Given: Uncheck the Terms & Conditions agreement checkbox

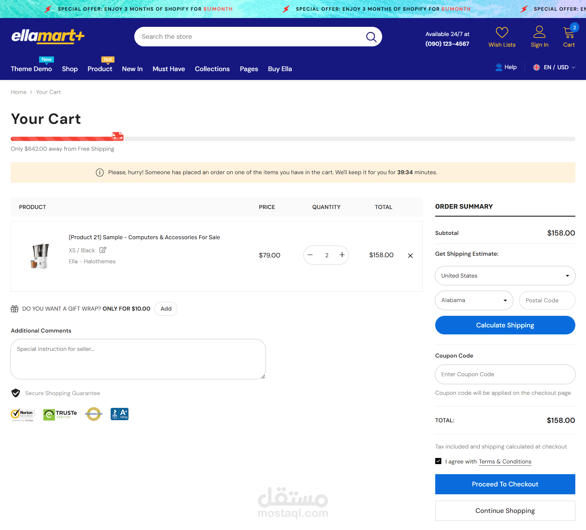Looking at the screenshot, I should coord(438,461).
